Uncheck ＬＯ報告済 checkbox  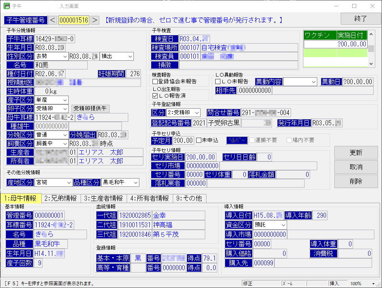click(x=155, y=96)
